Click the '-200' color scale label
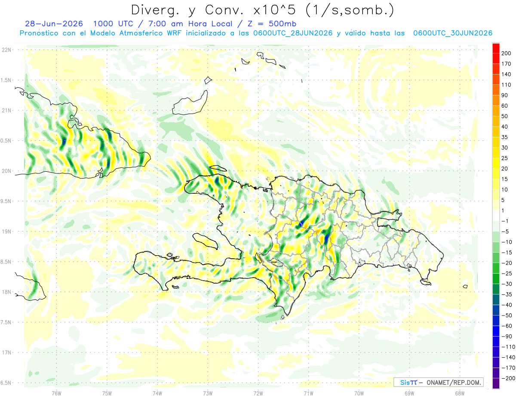 (508, 378)
